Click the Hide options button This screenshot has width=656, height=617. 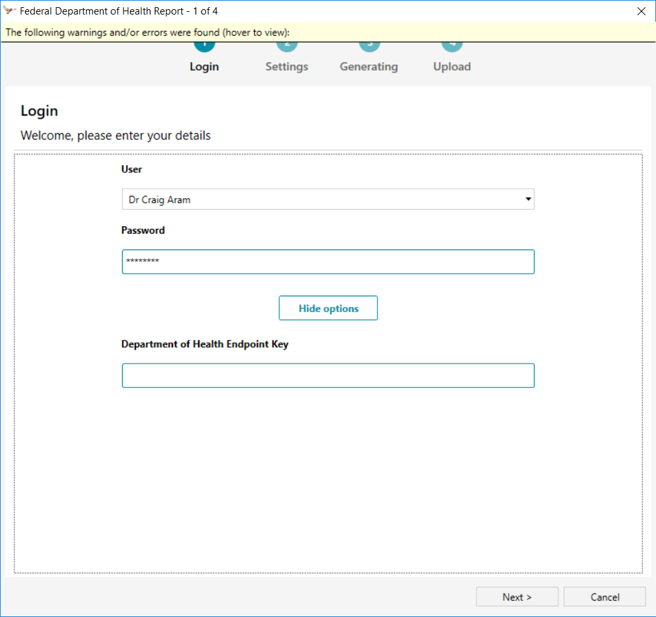328,308
